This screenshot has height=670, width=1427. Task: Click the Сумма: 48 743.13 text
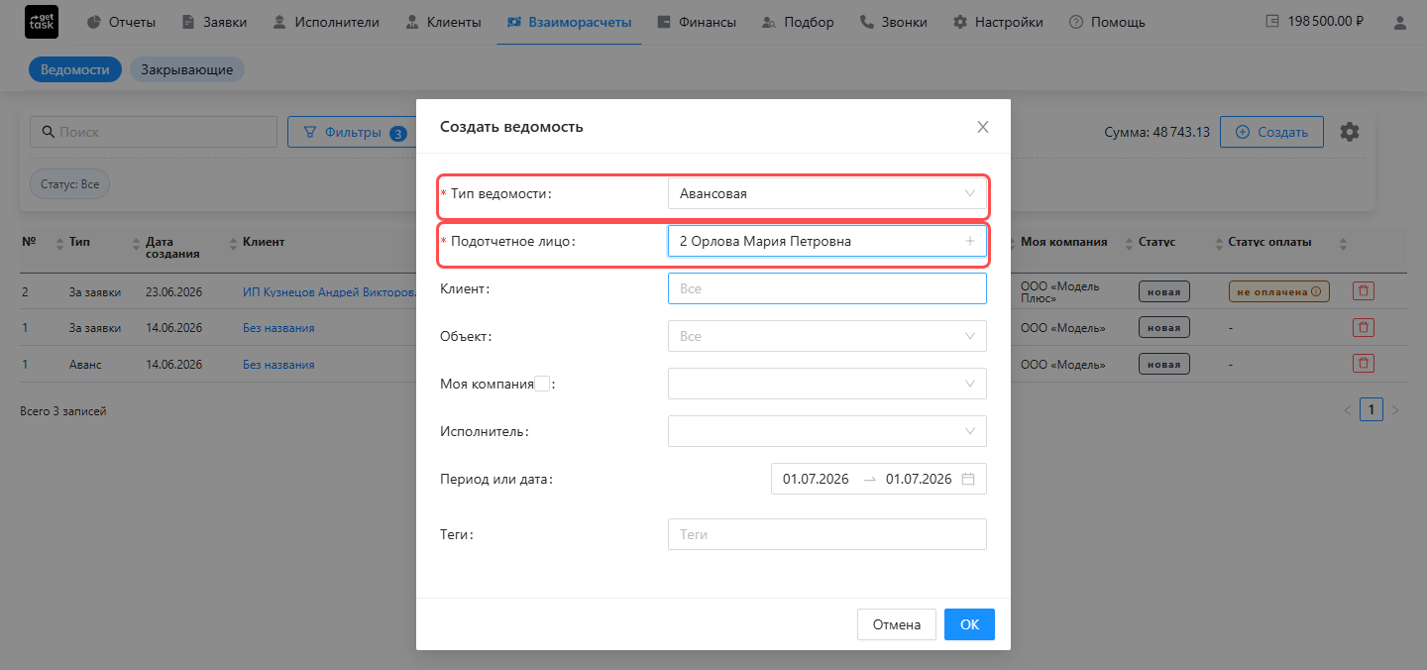pyautogui.click(x=1156, y=132)
